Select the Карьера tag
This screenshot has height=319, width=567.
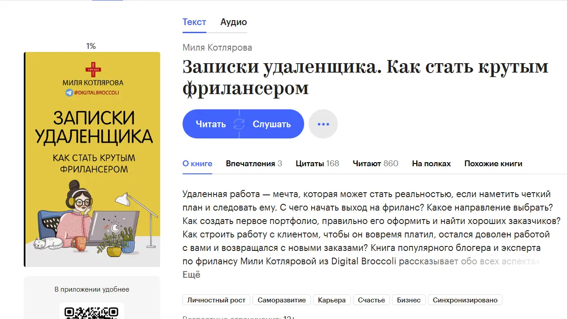point(332,300)
